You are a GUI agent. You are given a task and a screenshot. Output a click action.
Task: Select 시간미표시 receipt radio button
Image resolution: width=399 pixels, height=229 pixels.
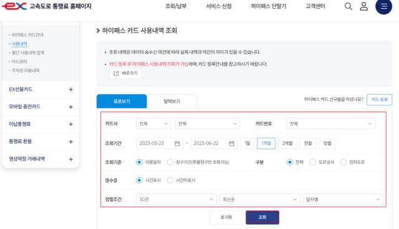click(170, 180)
